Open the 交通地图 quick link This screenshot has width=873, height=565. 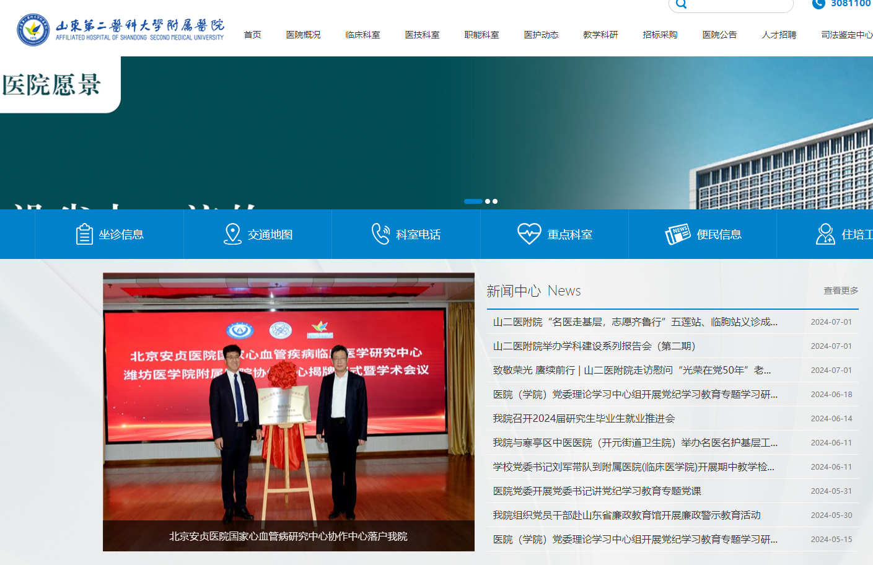tap(258, 234)
